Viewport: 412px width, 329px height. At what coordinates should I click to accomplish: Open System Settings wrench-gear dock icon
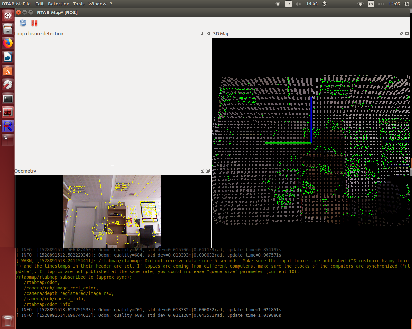point(8,84)
